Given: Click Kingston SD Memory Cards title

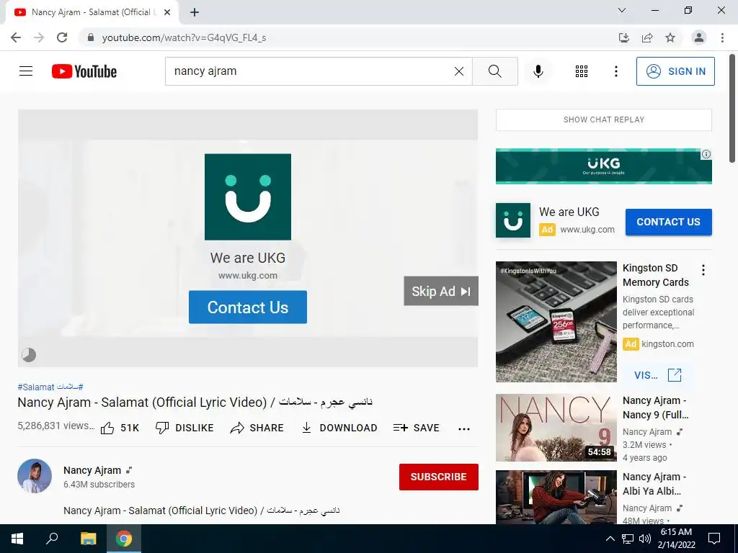Looking at the screenshot, I should click(655, 275).
